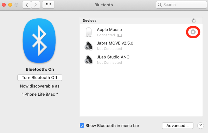Click the large Bluetooth logo icon

(x=40, y=39)
